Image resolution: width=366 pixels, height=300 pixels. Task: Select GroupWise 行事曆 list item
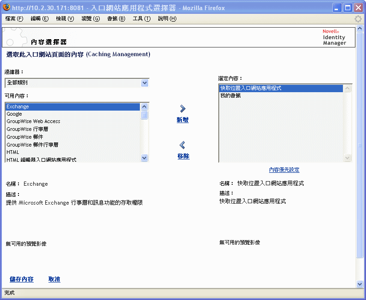click(72, 129)
